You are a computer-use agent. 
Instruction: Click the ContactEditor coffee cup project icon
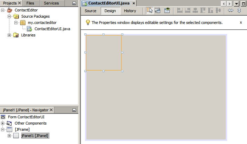coord(10,10)
